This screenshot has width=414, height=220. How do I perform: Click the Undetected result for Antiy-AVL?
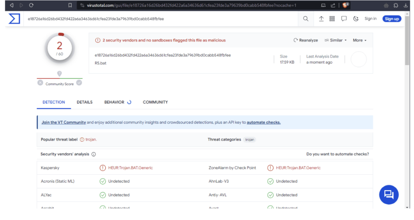point(287,195)
